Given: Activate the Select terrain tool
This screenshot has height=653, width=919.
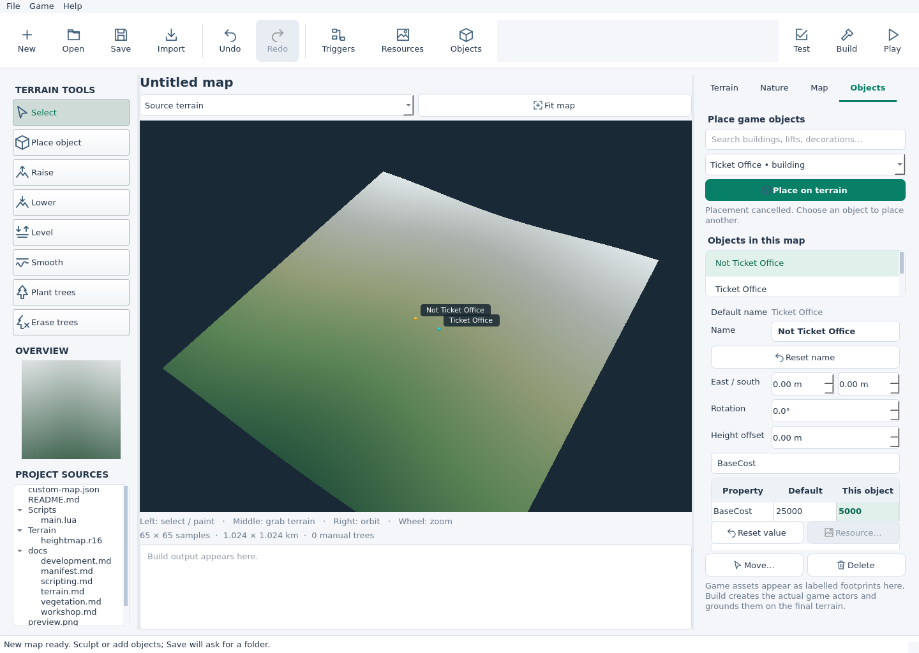Looking at the screenshot, I should pyautogui.click(x=71, y=113).
